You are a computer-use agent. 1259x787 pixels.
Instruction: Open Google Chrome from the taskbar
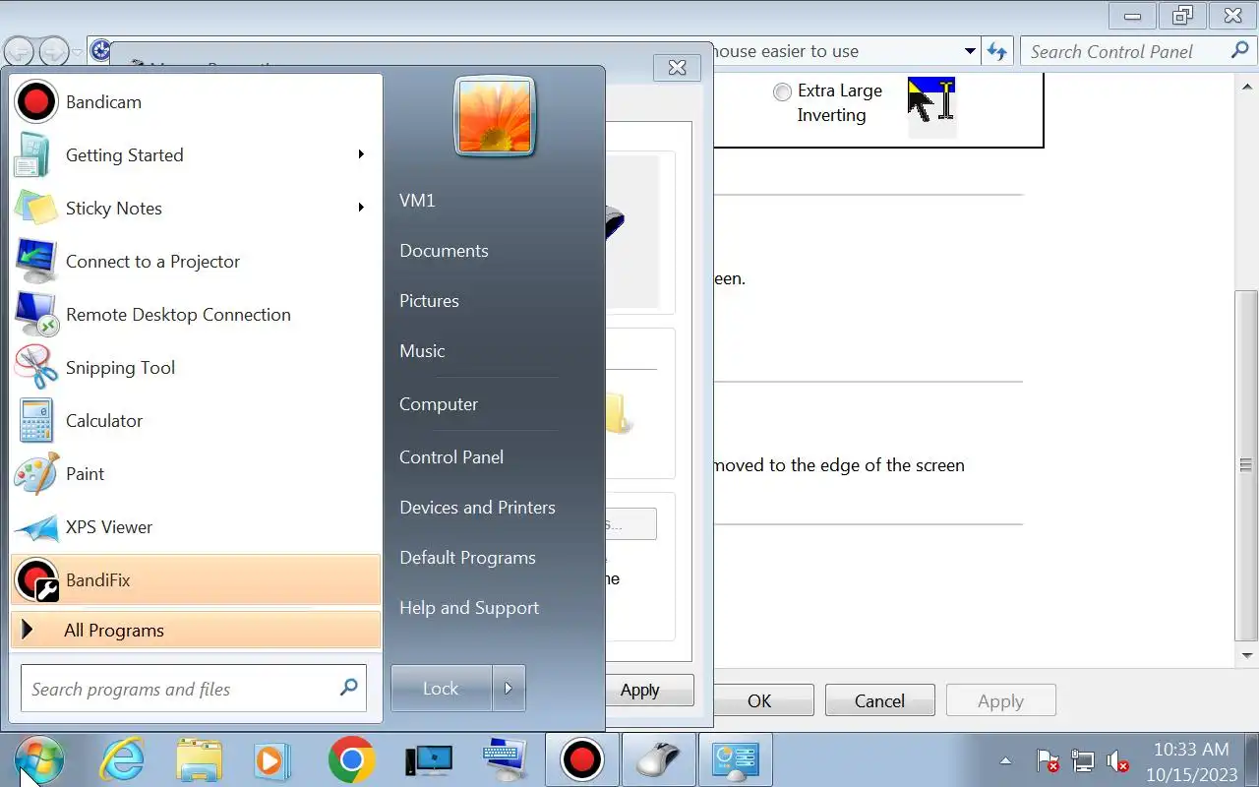coord(351,759)
